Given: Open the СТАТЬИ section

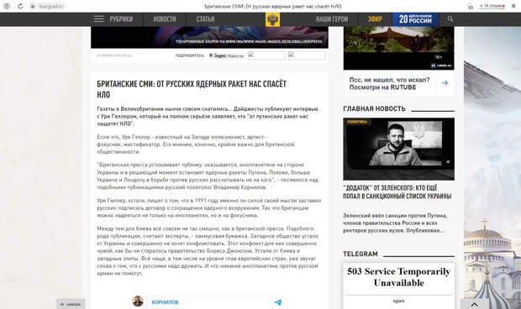Looking at the screenshot, I should click(205, 19).
